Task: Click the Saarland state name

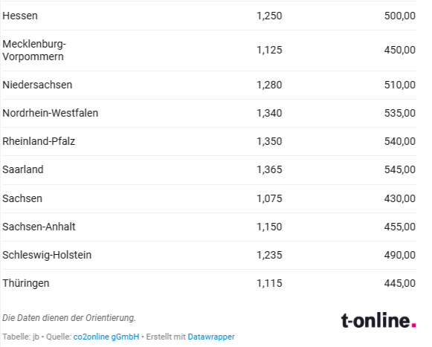Action: [23, 169]
